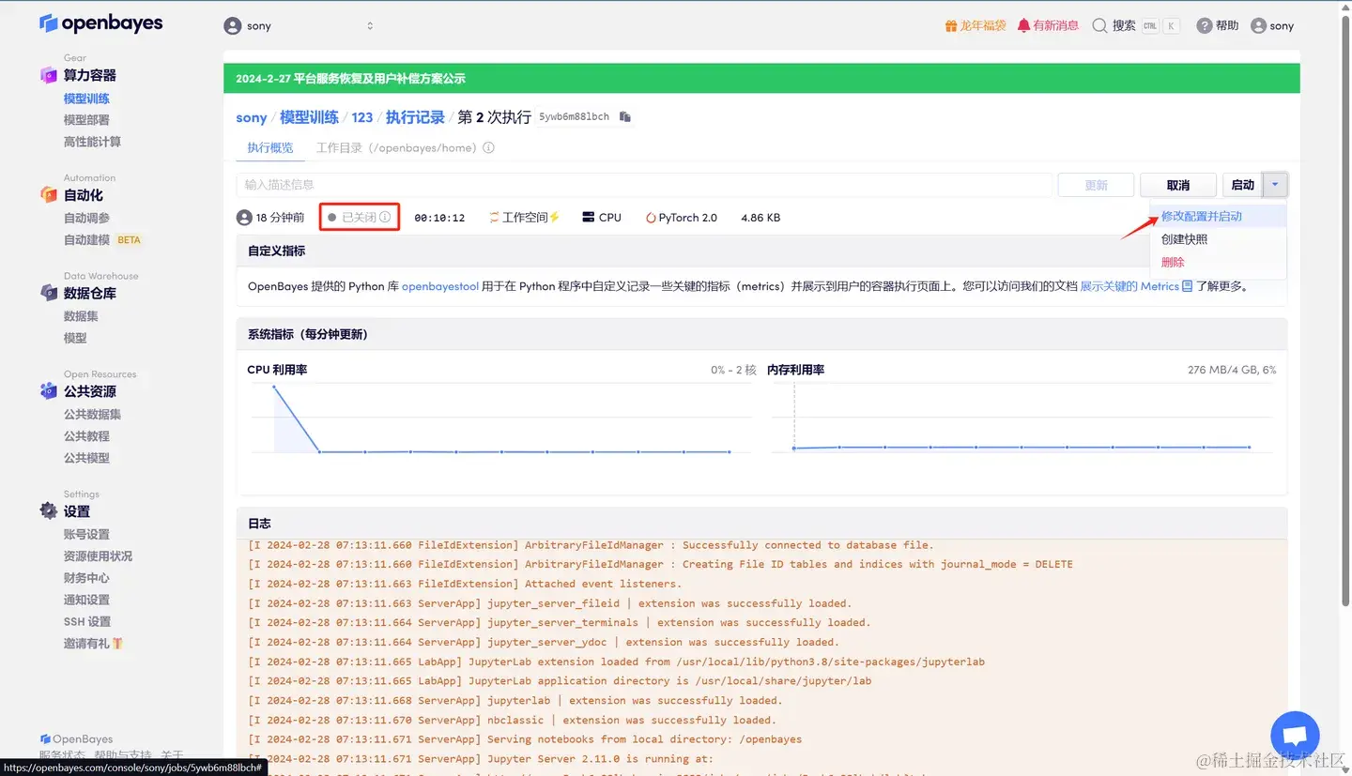Switch to 执行概览 tab

pos(270,147)
